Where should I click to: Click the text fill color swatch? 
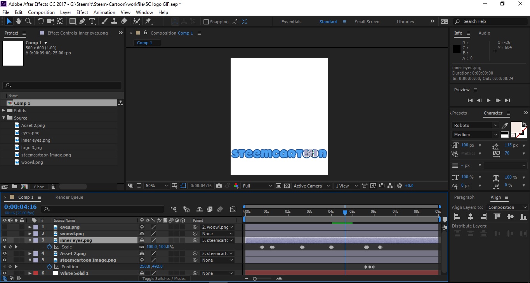coord(516,127)
